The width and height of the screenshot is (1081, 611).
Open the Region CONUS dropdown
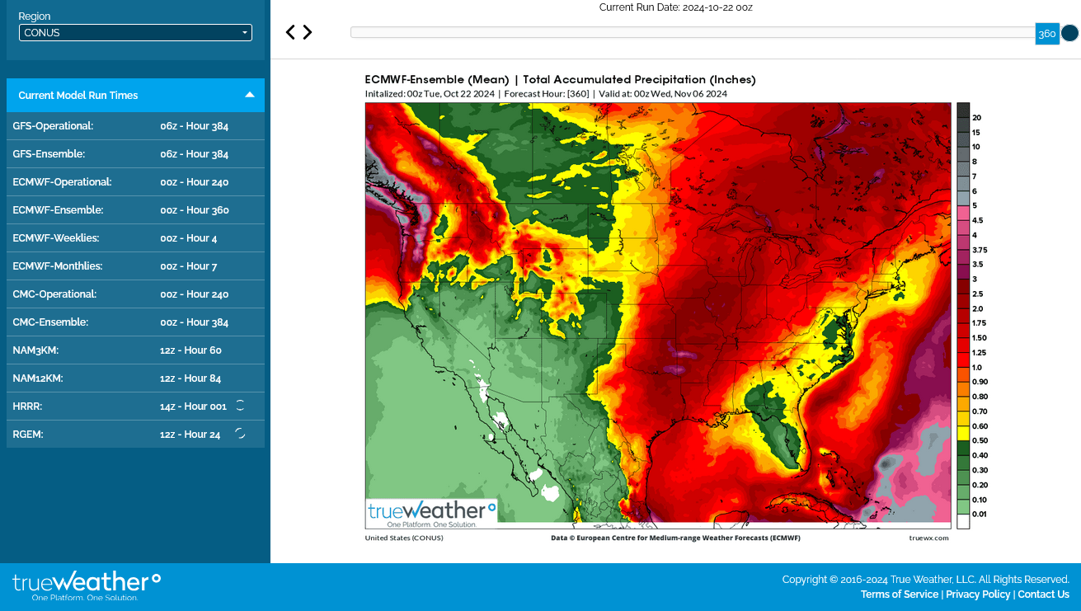[135, 33]
